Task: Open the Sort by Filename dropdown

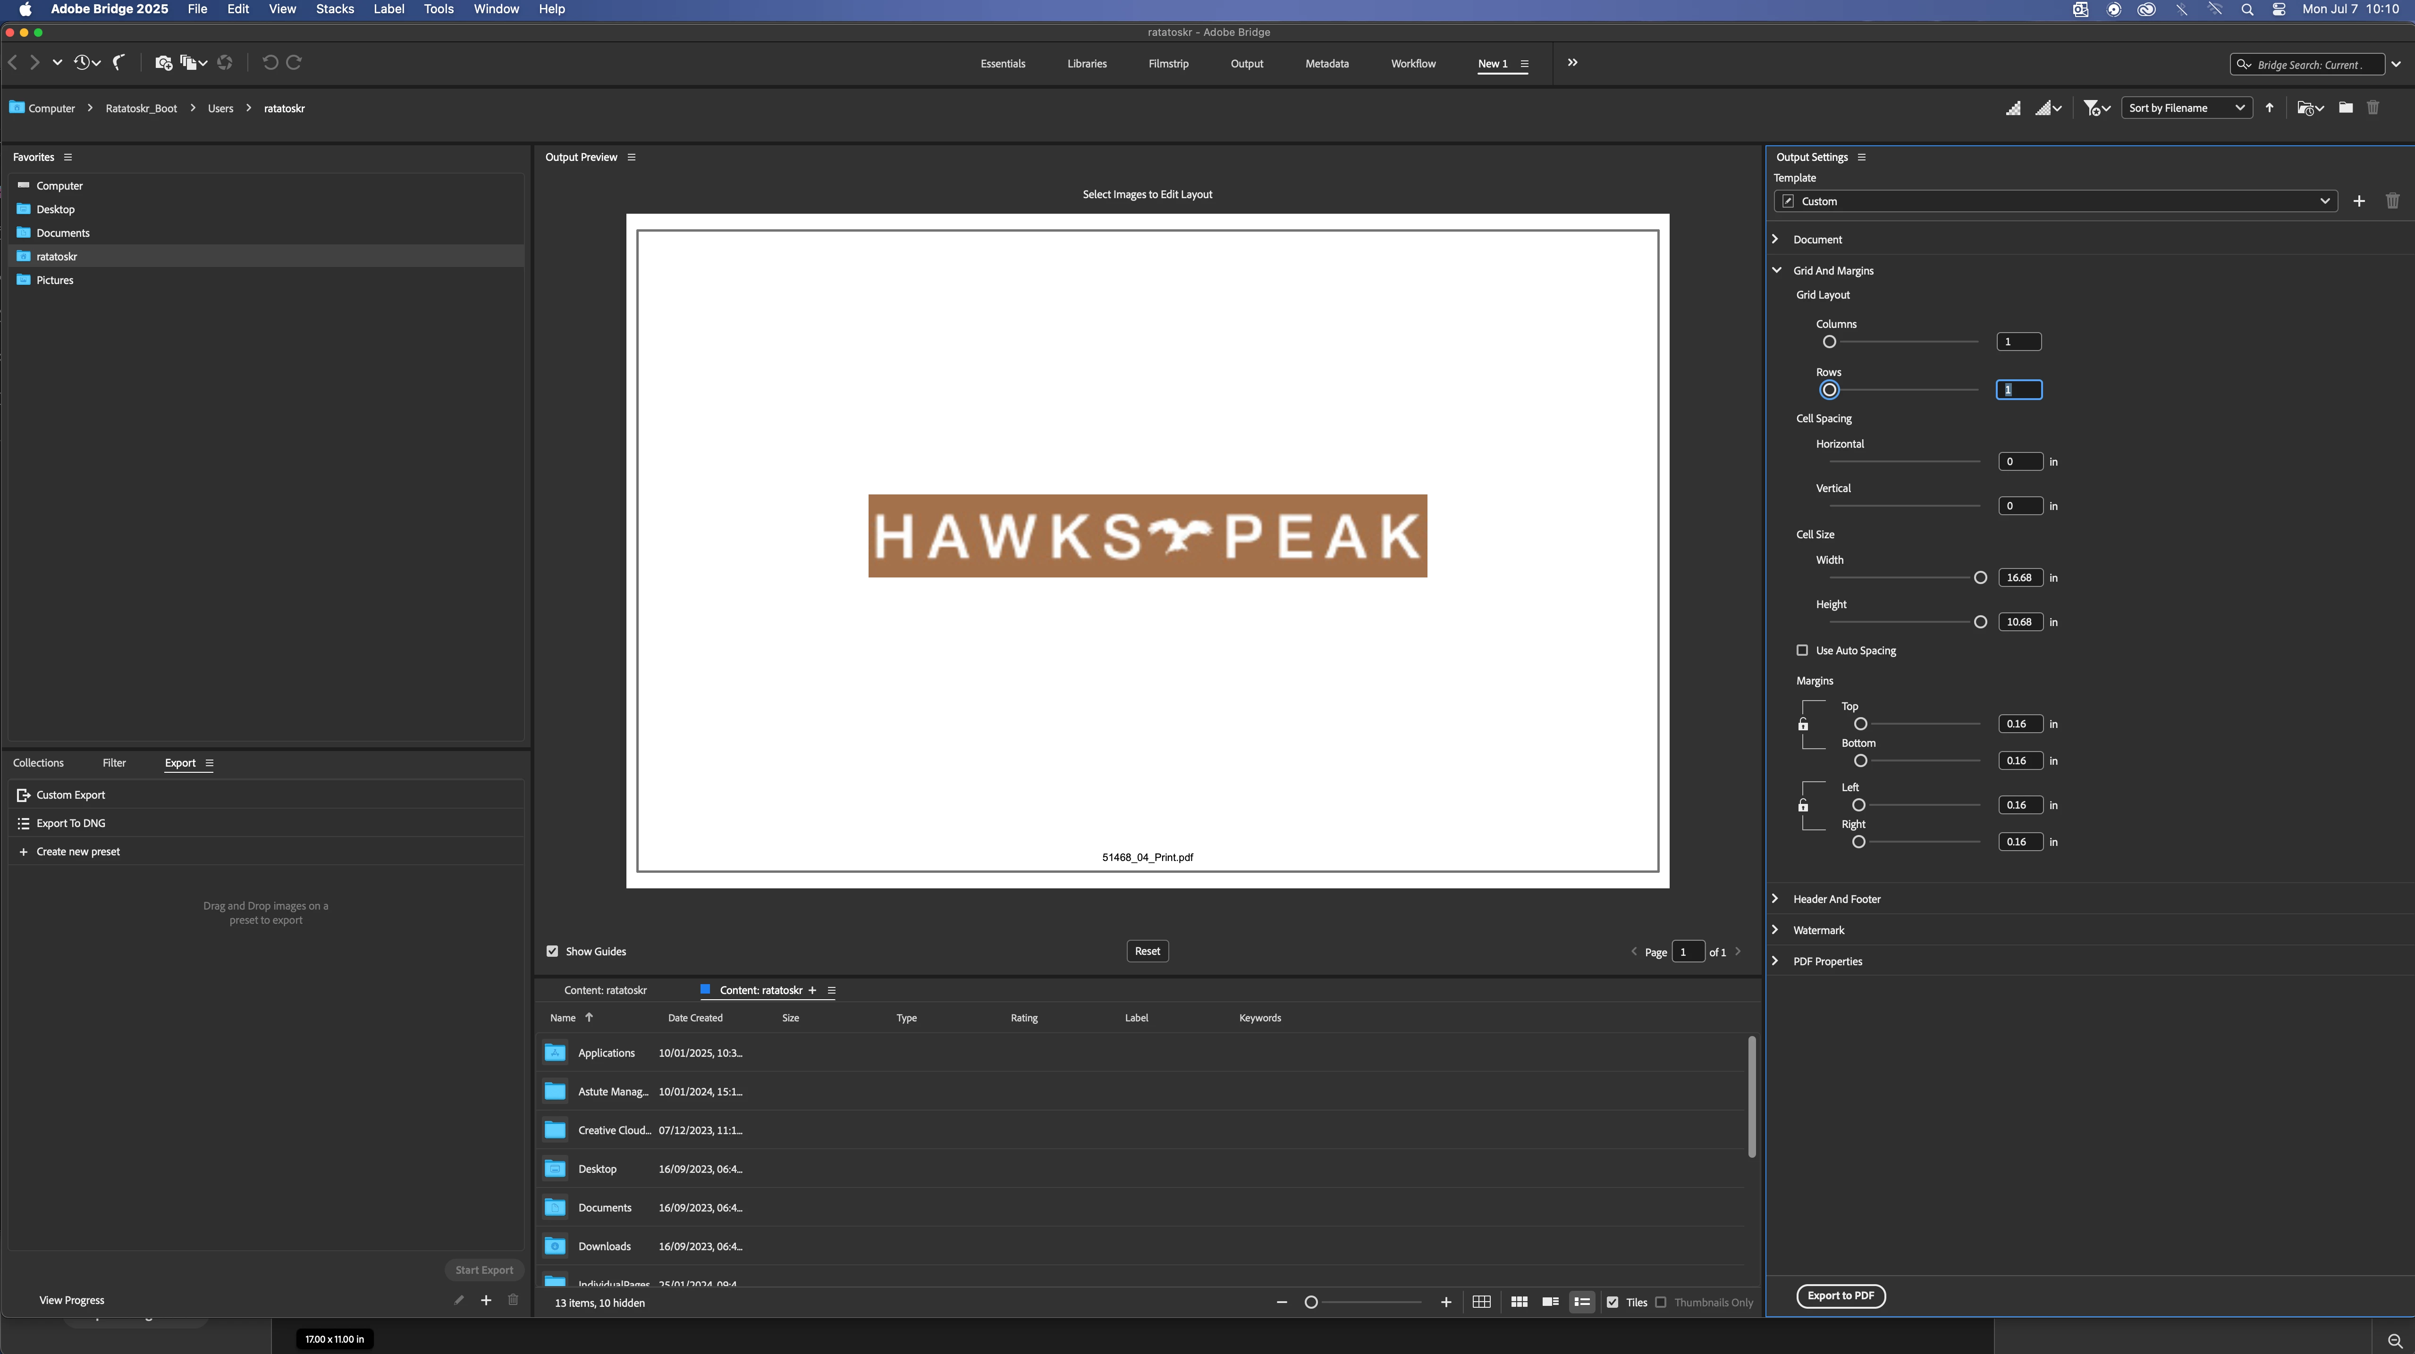Action: click(x=2185, y=108)
